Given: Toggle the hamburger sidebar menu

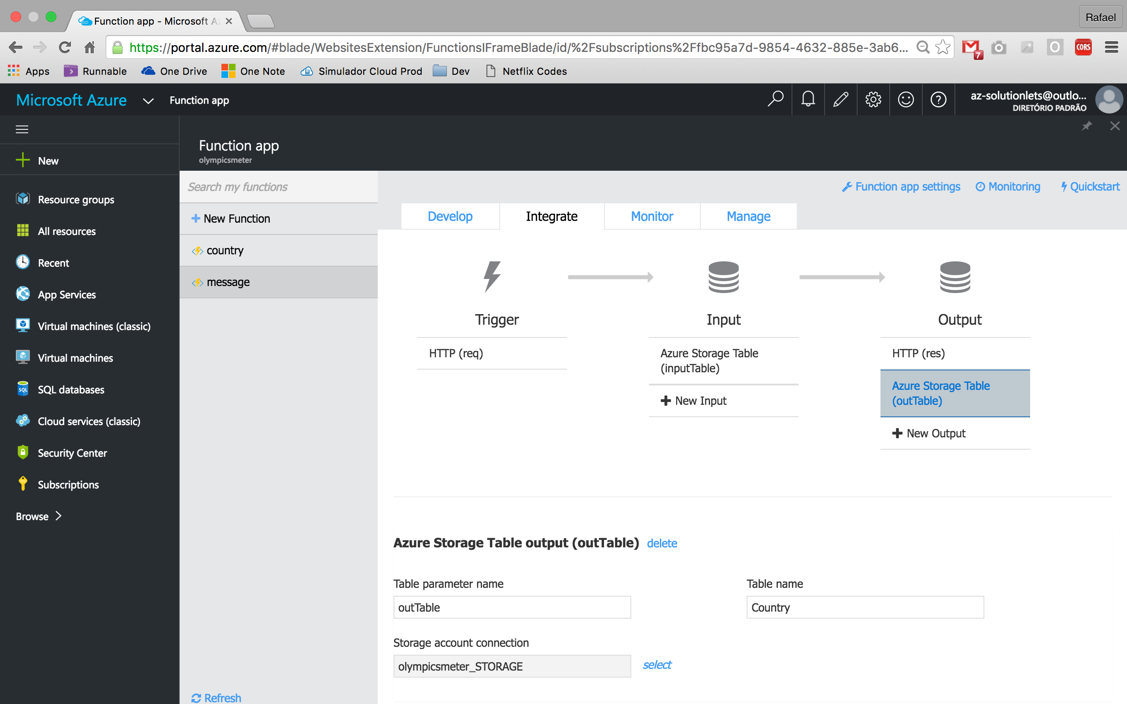Looking at the screenshot, I should [x=22, y=129].
